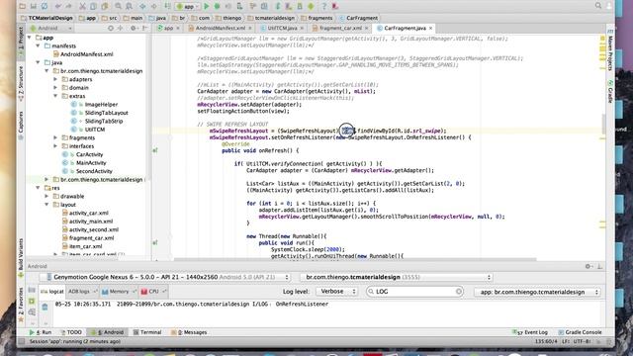Click the LOG search input field
633x356 pixels.
pos(414,292)
